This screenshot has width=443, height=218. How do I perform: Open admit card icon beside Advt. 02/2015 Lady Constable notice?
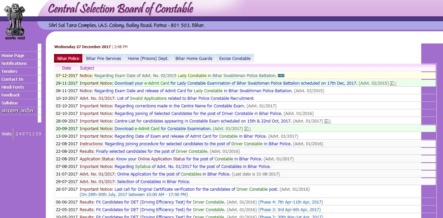point(393,83)
